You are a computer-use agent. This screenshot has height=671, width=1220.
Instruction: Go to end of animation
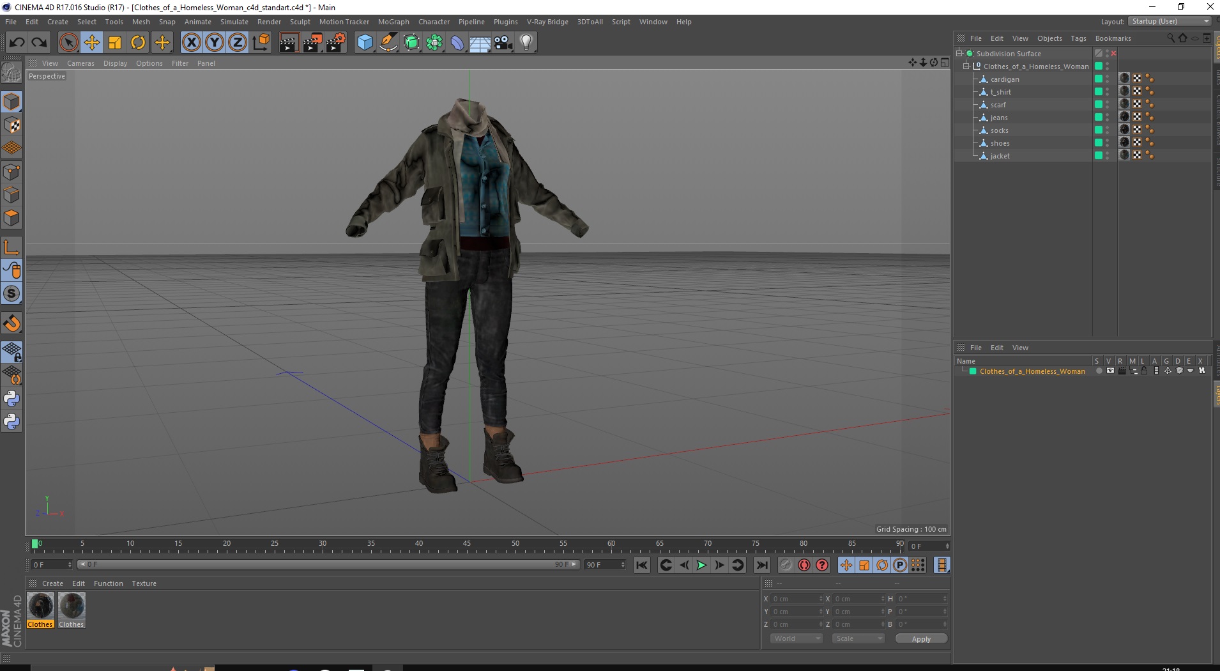(x=761, y=565)
